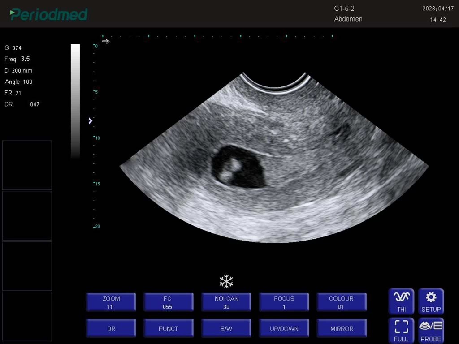
Task: Click the Abdomen preset label
Action: [x=348, y=19]
